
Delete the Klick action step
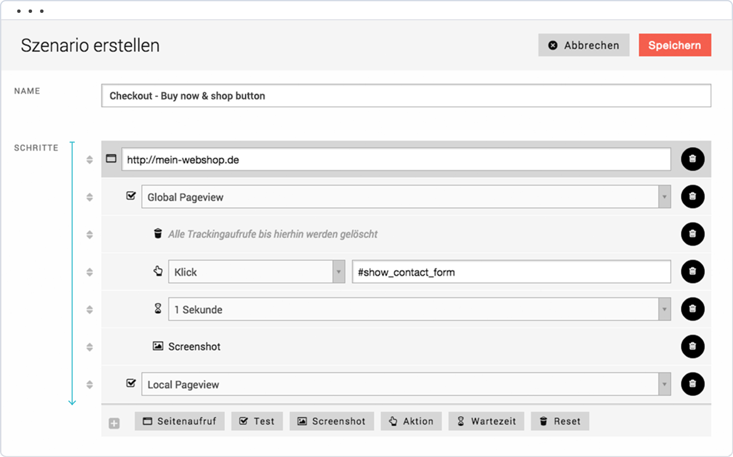[x=692, y=272]
